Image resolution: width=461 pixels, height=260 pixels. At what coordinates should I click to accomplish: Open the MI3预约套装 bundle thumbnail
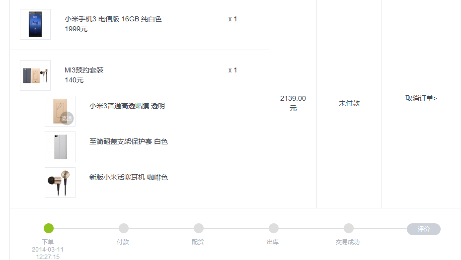[35, 75]
